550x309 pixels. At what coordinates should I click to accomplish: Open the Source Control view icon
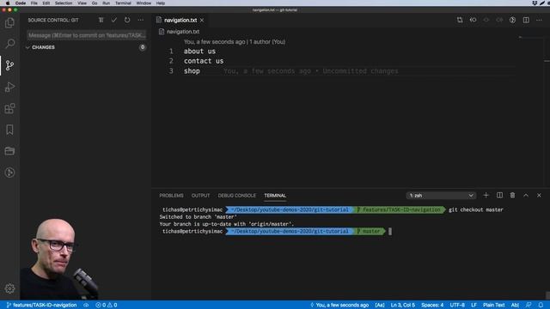click(x=9, y=65)
